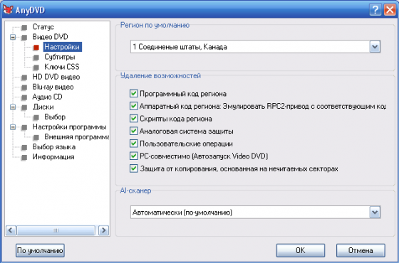This screenshot has width=399, height=263.
Task: Click the icon beside Ключи CSS
Action: tap(36, 68)
